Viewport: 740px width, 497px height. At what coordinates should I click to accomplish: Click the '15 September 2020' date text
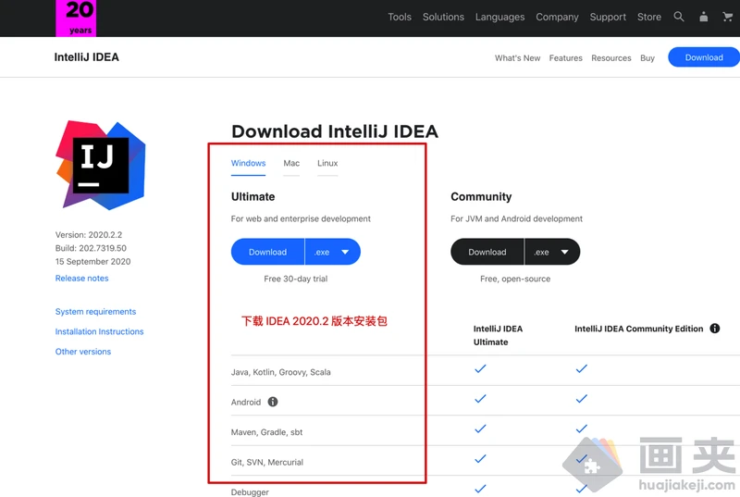pyautogui.click(x=93, y=262)
